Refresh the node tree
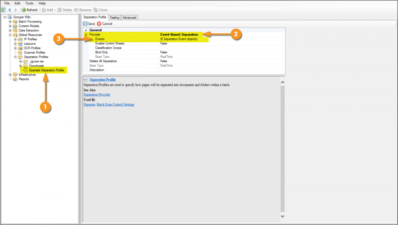The height and width of the screenshot is (225, 398). point(30,10)
